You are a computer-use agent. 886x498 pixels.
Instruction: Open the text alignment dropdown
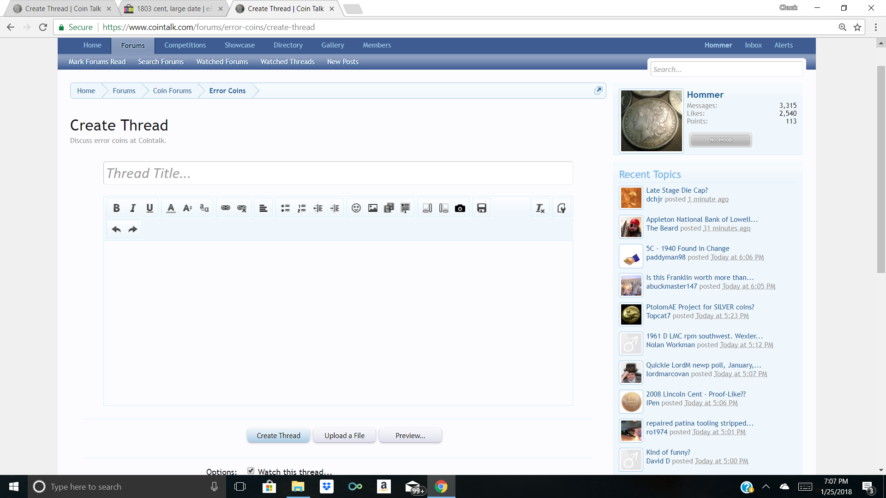click(x=263, y=208)
